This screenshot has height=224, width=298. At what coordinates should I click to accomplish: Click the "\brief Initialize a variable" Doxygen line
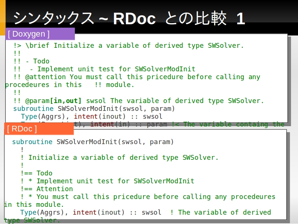coord(129,46)
